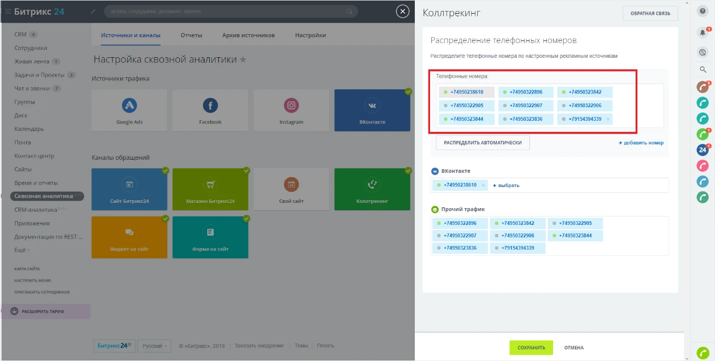
Task: Open the Instagram traffic source card
Action: (291, 110)
